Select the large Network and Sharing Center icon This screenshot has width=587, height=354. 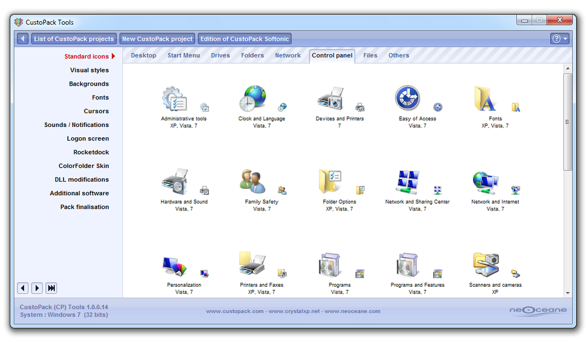407,182
